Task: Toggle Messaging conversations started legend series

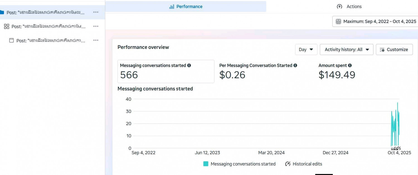Action: pyautogui.click(x=243, y=164)
